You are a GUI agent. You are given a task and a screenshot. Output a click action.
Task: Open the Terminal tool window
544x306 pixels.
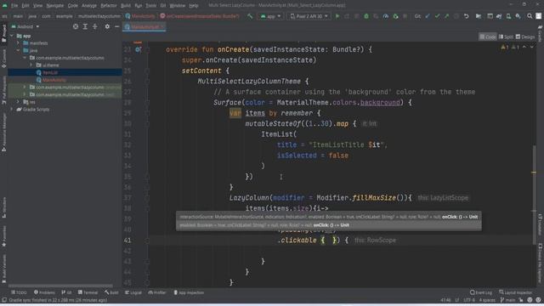point(88,292)
